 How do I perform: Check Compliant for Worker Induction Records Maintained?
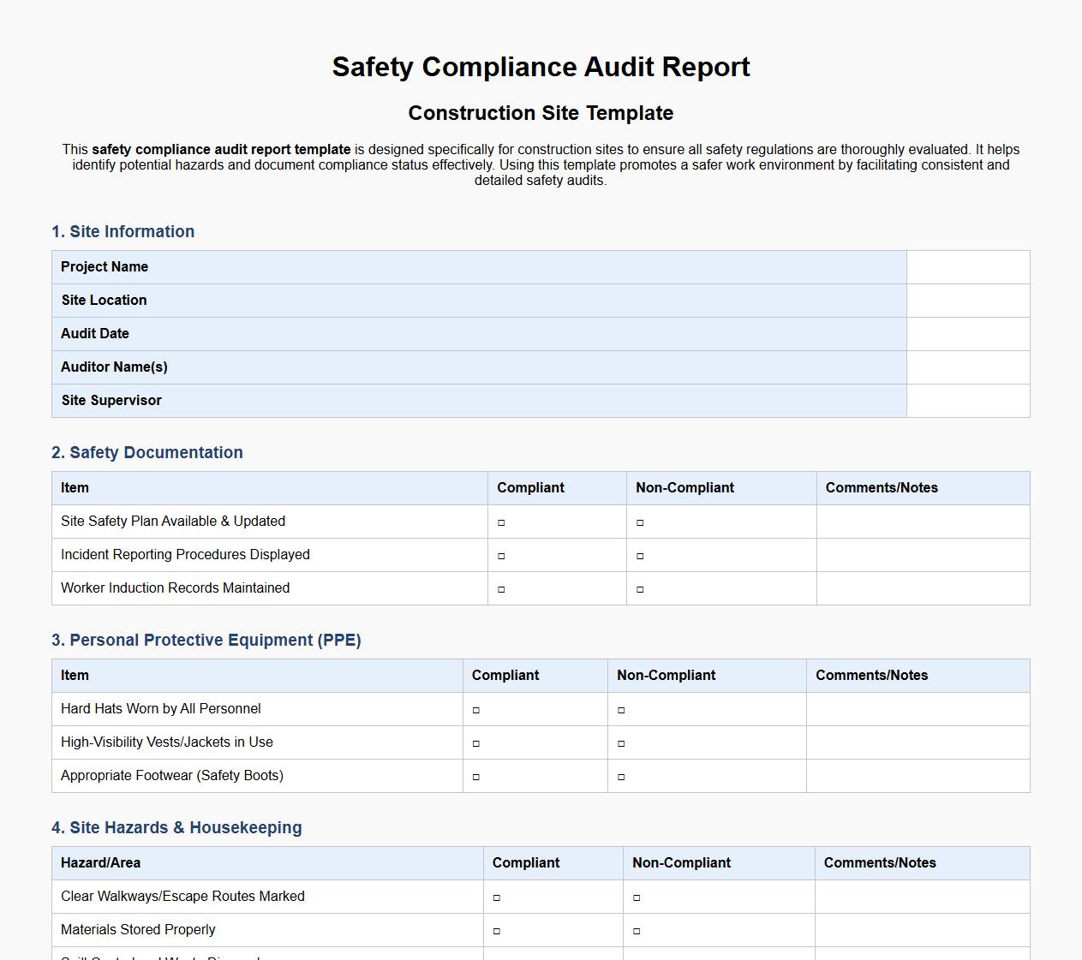[x=500, y=588]
